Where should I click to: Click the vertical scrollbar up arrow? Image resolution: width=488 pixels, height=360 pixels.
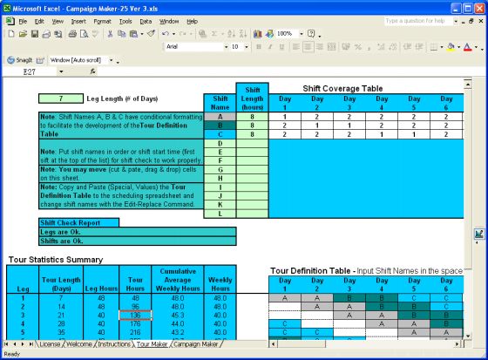point(467,84)
